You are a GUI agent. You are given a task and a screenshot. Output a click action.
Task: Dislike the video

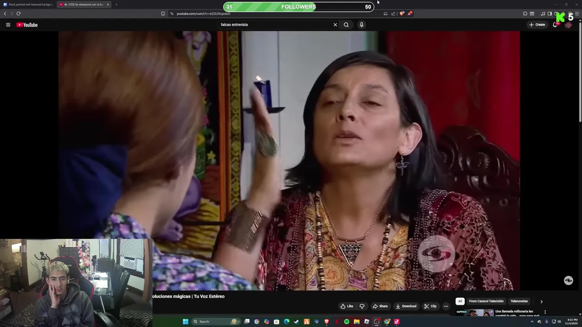coord(362,306)
